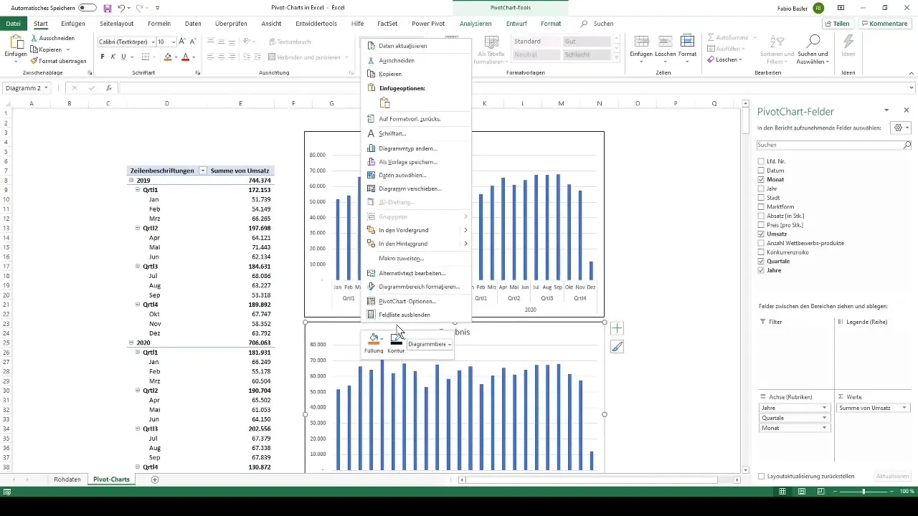Click the chart styles paintbrush button
This screenshot has width=918, height=516.
click(617, 347)
